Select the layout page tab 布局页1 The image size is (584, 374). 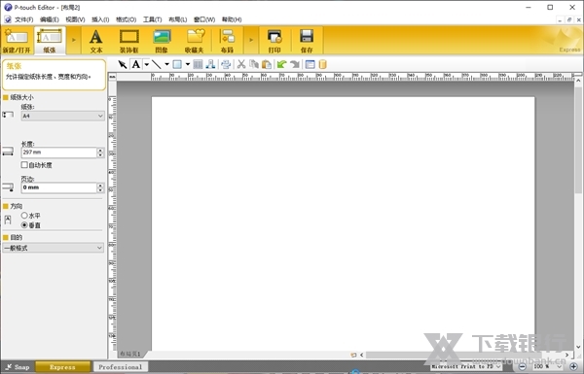point(130,354)
